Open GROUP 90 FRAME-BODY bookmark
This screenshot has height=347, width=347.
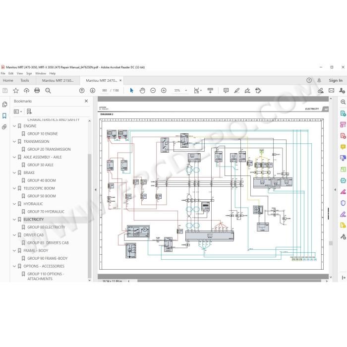click(x=48, y=258)
